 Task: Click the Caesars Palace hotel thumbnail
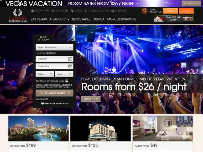[39, 128]
